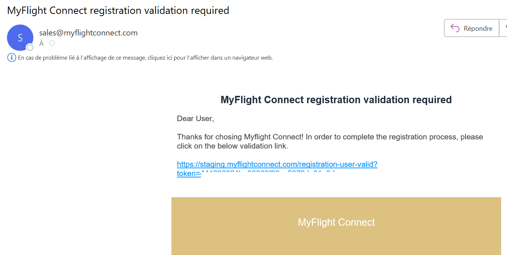Image resolution: width=507 pixels, height=255 pixels.
Task: Open the sales@myflightconnect.com sender contact
Action: click(88, 33)
